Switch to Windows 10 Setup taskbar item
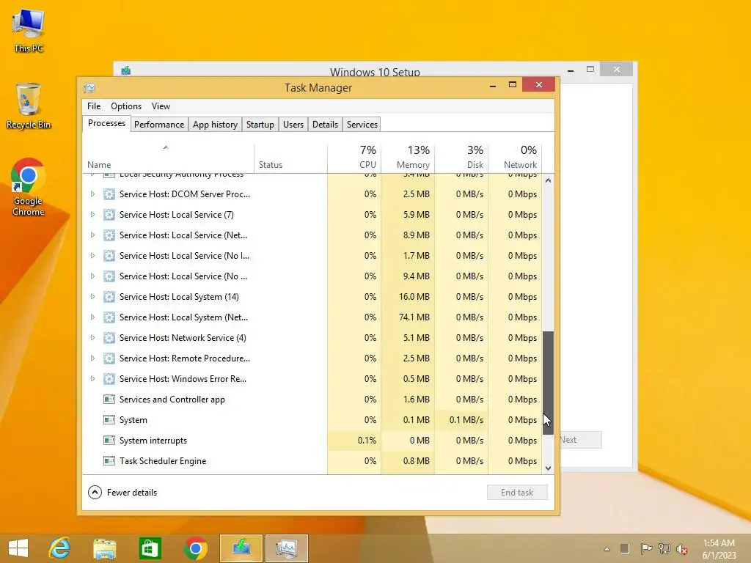The height and width of the screenshot is (563, 751). coord(241,548)
